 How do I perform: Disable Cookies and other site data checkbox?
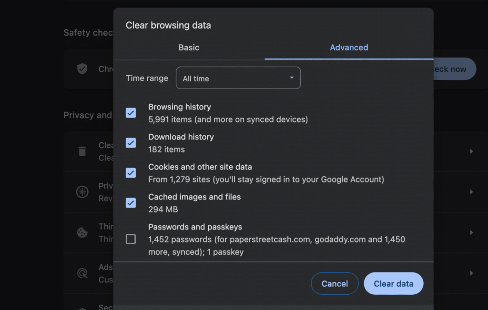131,173
